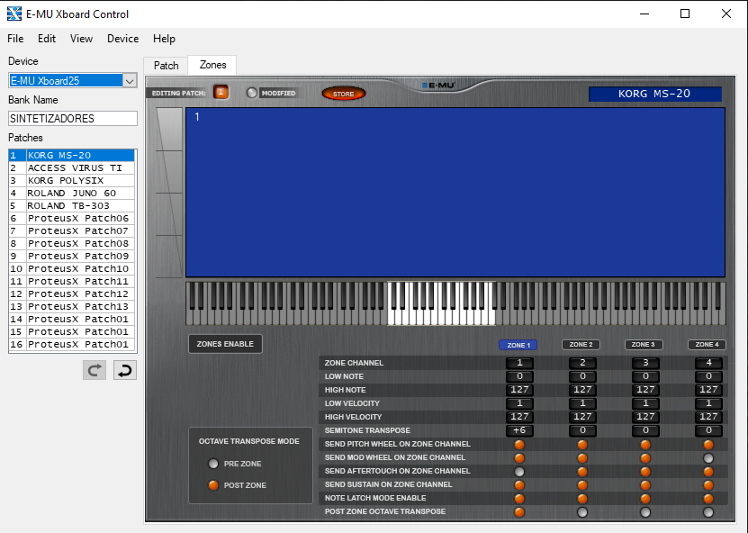Enable Zone 1 send aftertouch LED
This screenshot has width=748, height=533.
pos(519,472)
